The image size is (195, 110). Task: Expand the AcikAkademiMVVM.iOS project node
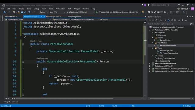150,66
